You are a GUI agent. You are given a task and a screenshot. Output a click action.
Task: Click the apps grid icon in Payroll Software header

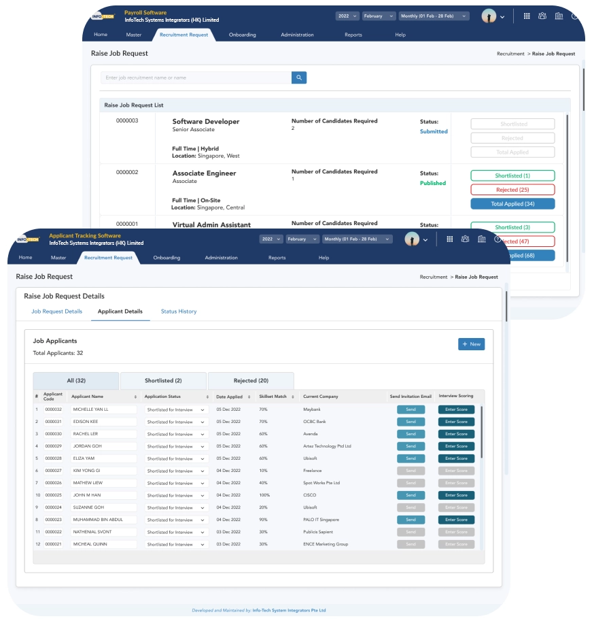527,16
